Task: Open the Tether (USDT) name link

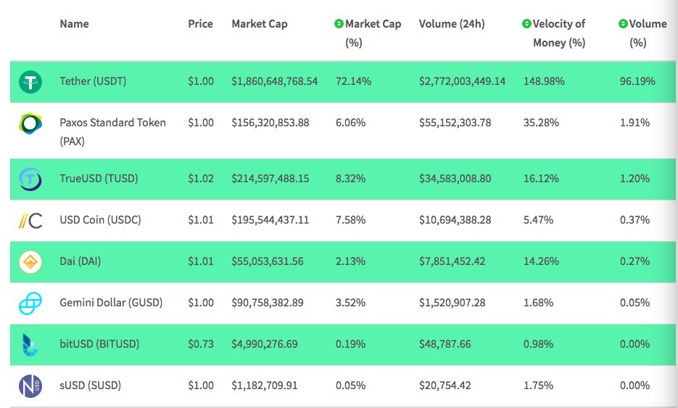Action: [x=93, y=81]
